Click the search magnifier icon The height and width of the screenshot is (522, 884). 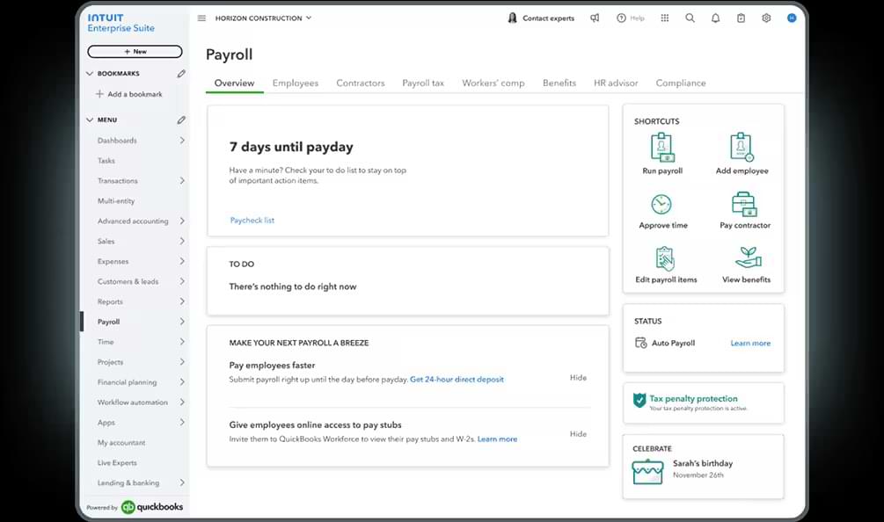pyautogui.click(x=690, y=18)
